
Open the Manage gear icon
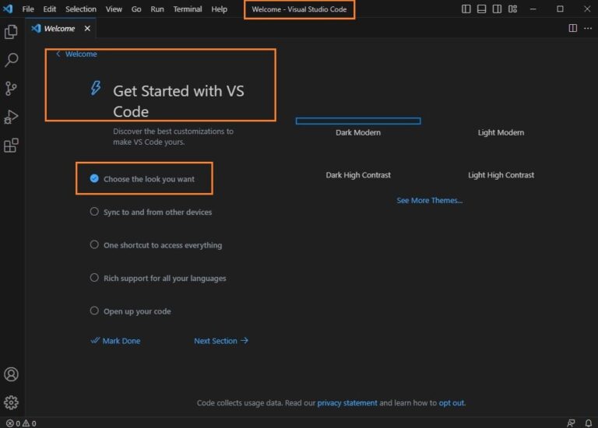pyautogui.click(x=11, y=402)
